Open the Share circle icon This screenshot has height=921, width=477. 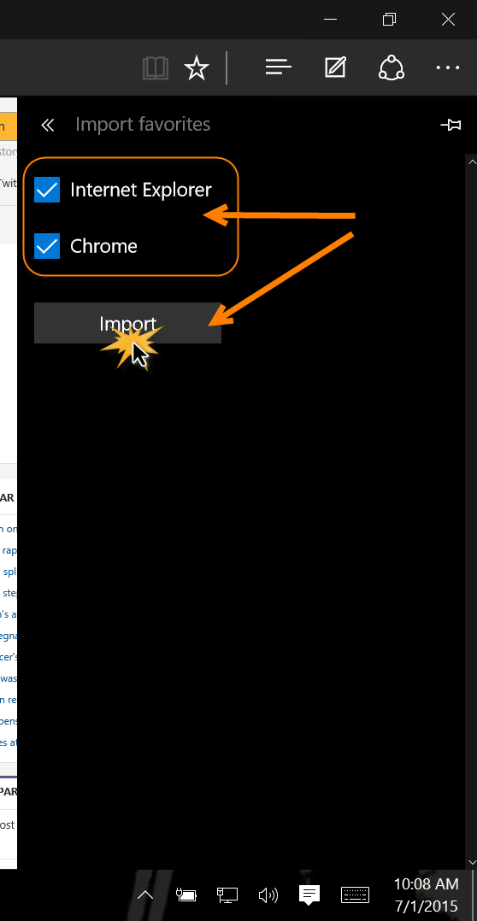click(392, 67)
